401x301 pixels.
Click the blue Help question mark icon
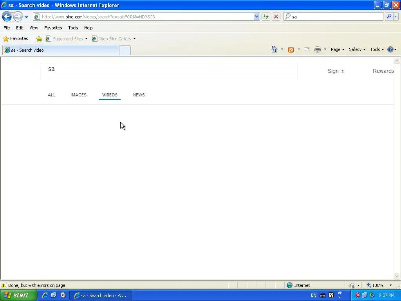[390, 49]
